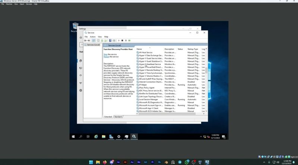Click the Help icon in Services toolbar
This screenshot has height=165, width=298.
tap(110, 40)
